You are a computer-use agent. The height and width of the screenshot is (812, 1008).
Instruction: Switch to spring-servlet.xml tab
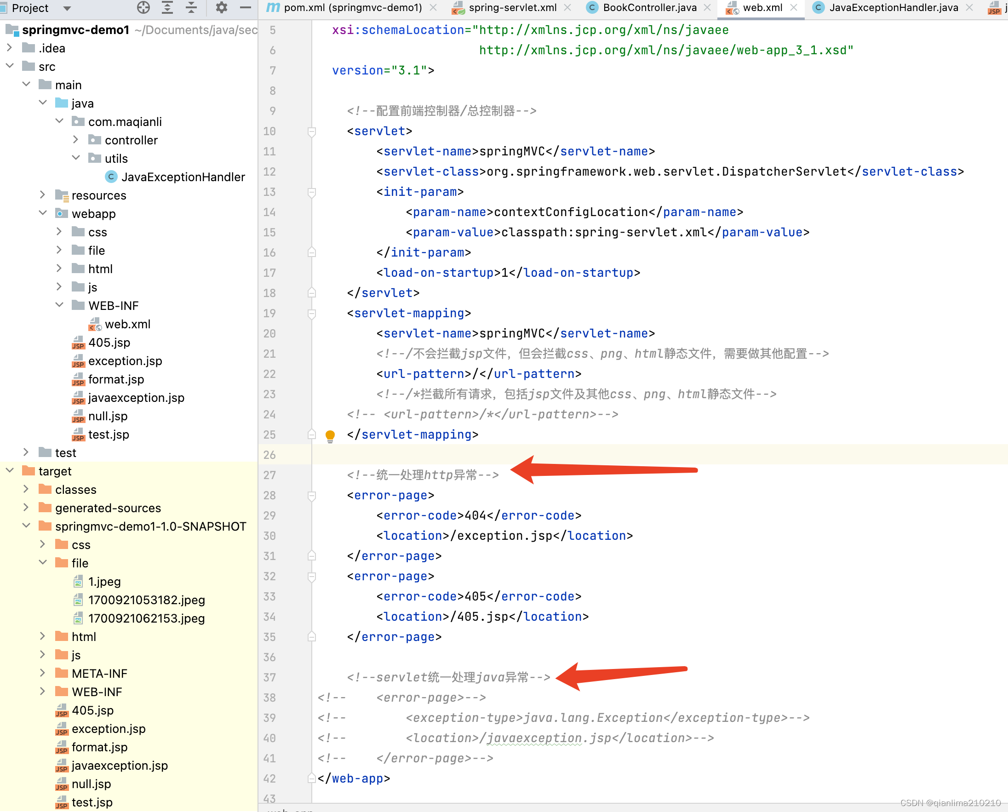512,7
